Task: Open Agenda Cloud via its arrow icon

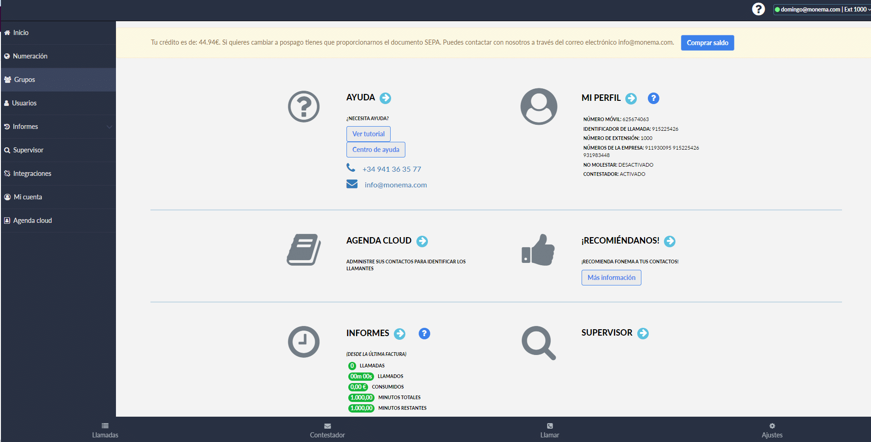Action: coord(422,241)
